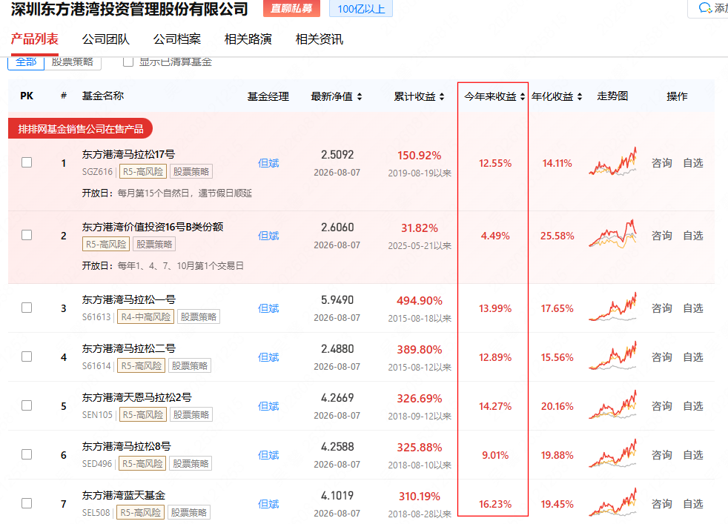Add 东方港湾马拉松8号 to 自选

pos(692,455)
